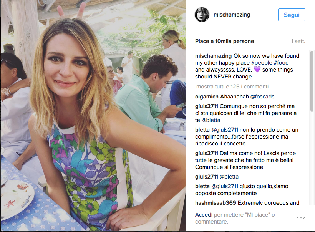
Task: Open olgamich commenter profile
Action: point(208,97)
